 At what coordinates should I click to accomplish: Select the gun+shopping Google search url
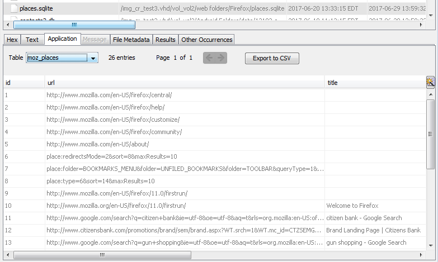(x=185, y=242)
